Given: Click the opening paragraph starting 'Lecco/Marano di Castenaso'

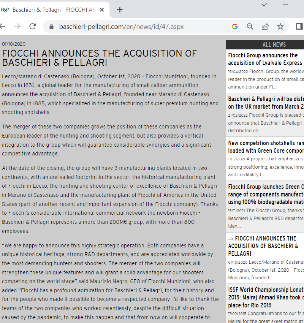Looking at the screenshot, I should click(x=110, y=94).
